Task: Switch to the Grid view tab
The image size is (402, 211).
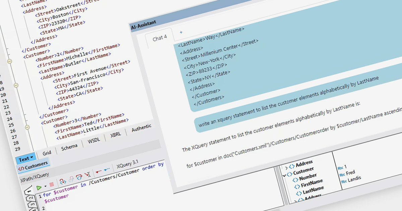Action: click(47, 153)
